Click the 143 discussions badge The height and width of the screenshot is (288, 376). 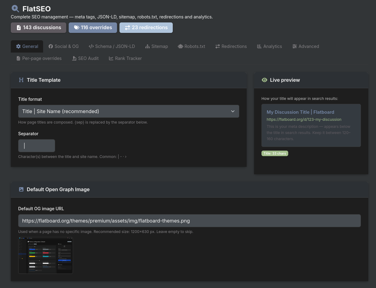[38, 28]
